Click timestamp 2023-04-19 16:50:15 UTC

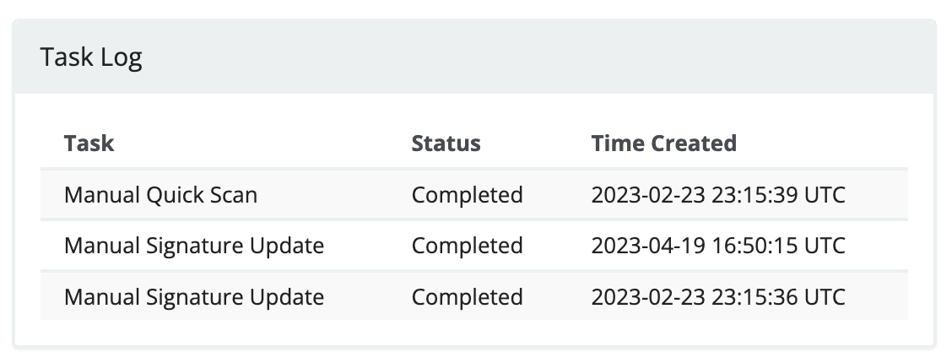tap(718, 246)
